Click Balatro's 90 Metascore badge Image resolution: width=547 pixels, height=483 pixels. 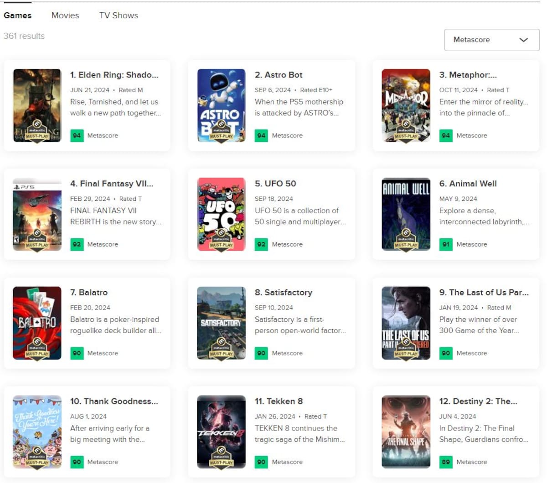click(x=77, y=353)
